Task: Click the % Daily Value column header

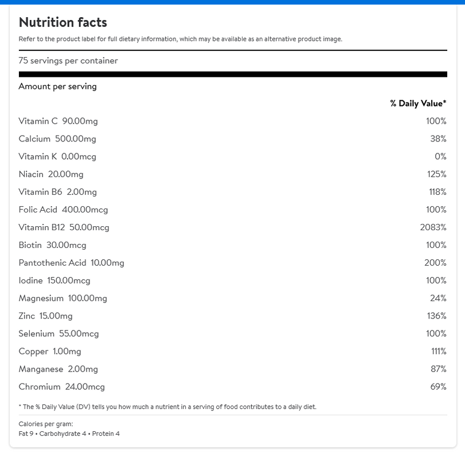Action: point(418,104)
